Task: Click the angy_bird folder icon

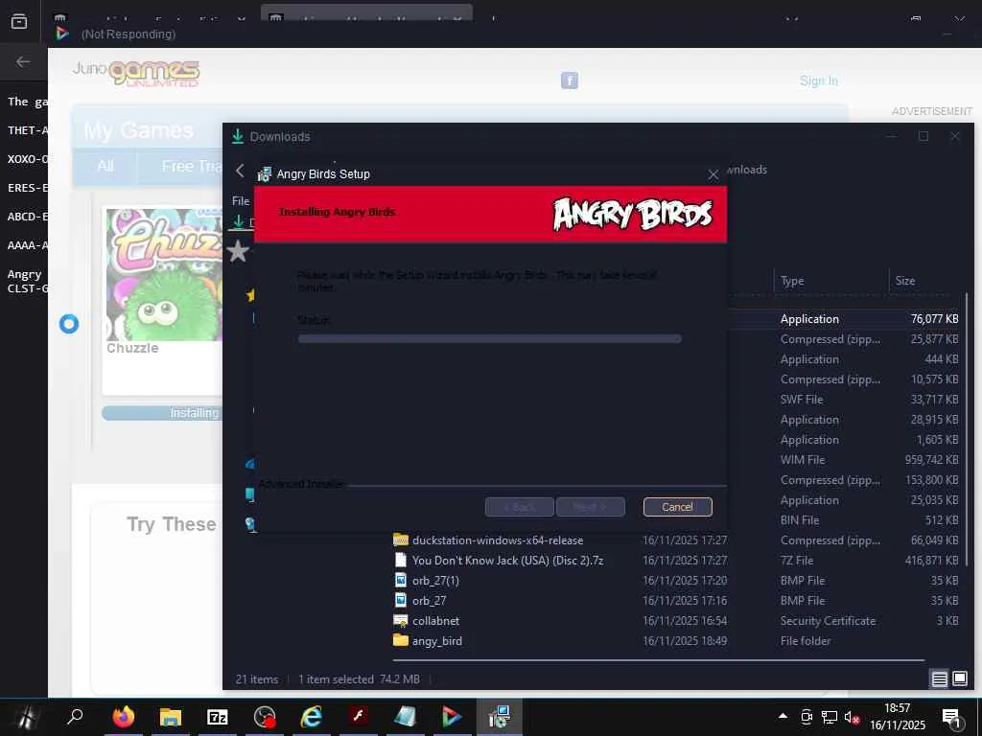Action: pyautogui.click(x=400, y=639)
